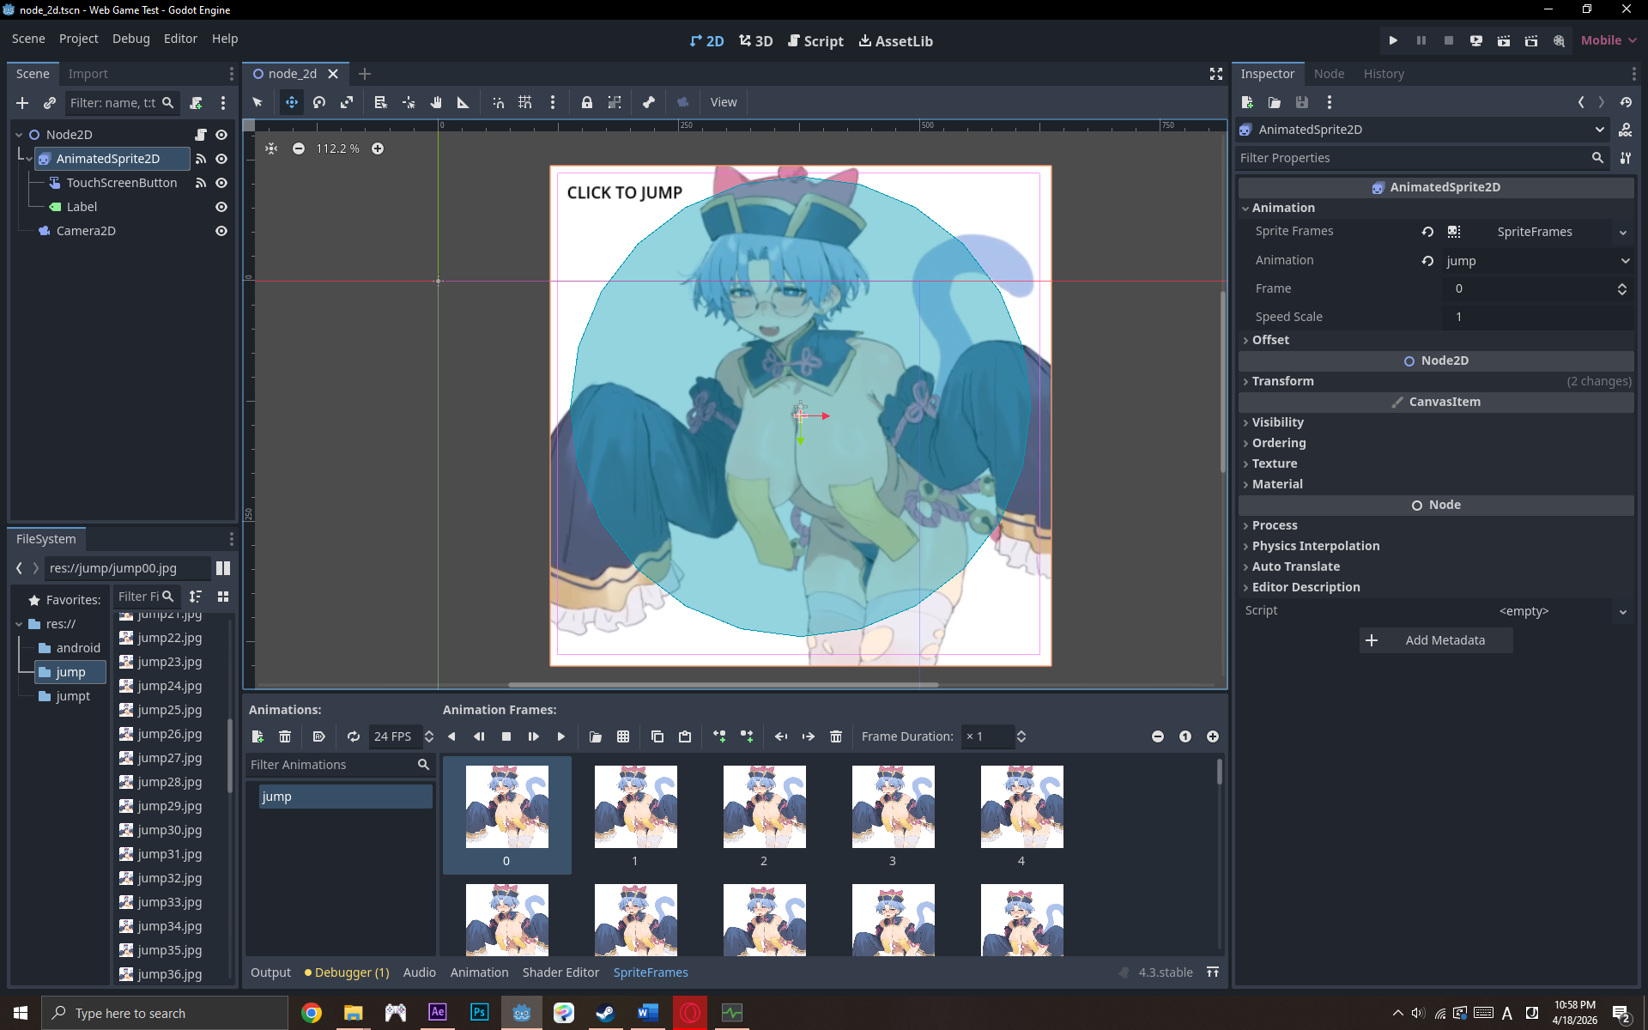Instantiate child scene with link icon
Viewport: 1648px width, 1030px height.
pyautogui.click(x=50, y=103)
